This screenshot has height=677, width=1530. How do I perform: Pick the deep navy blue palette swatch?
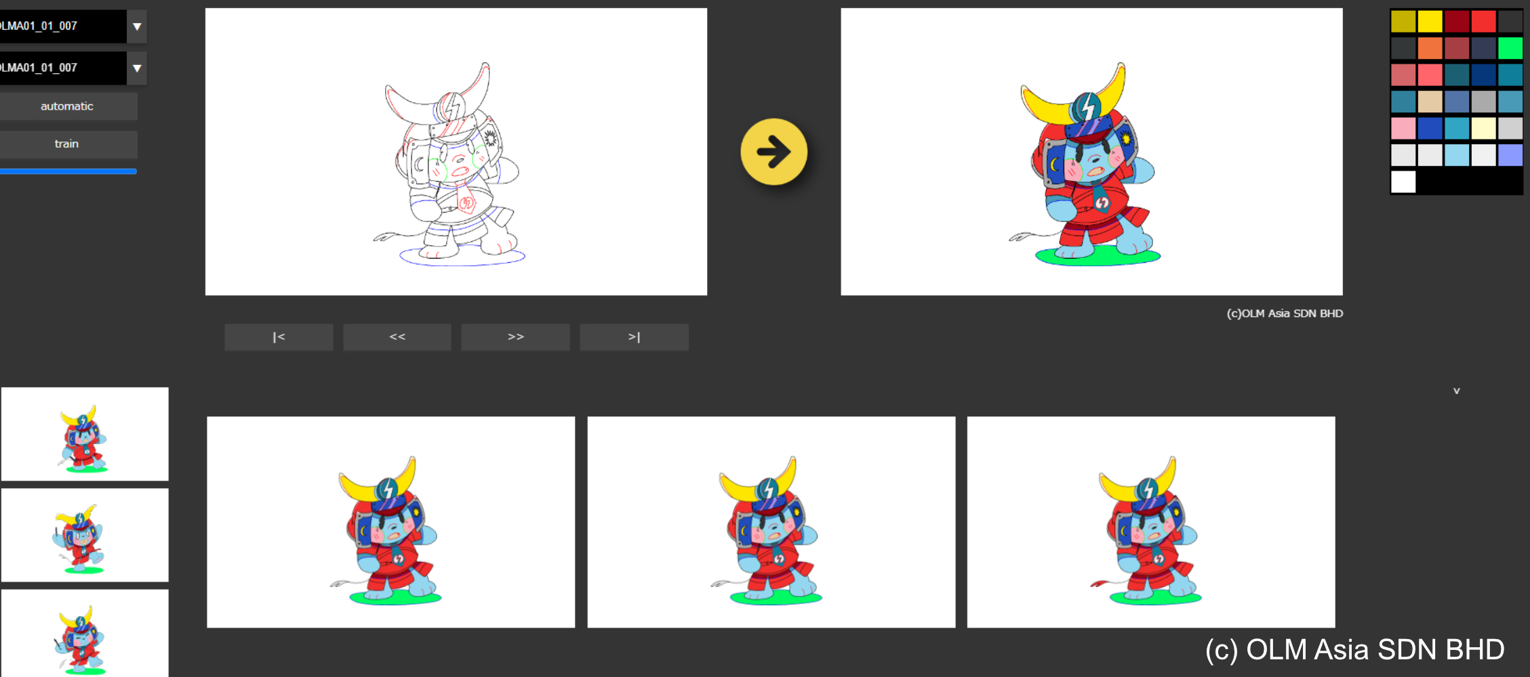(1483, 74)
